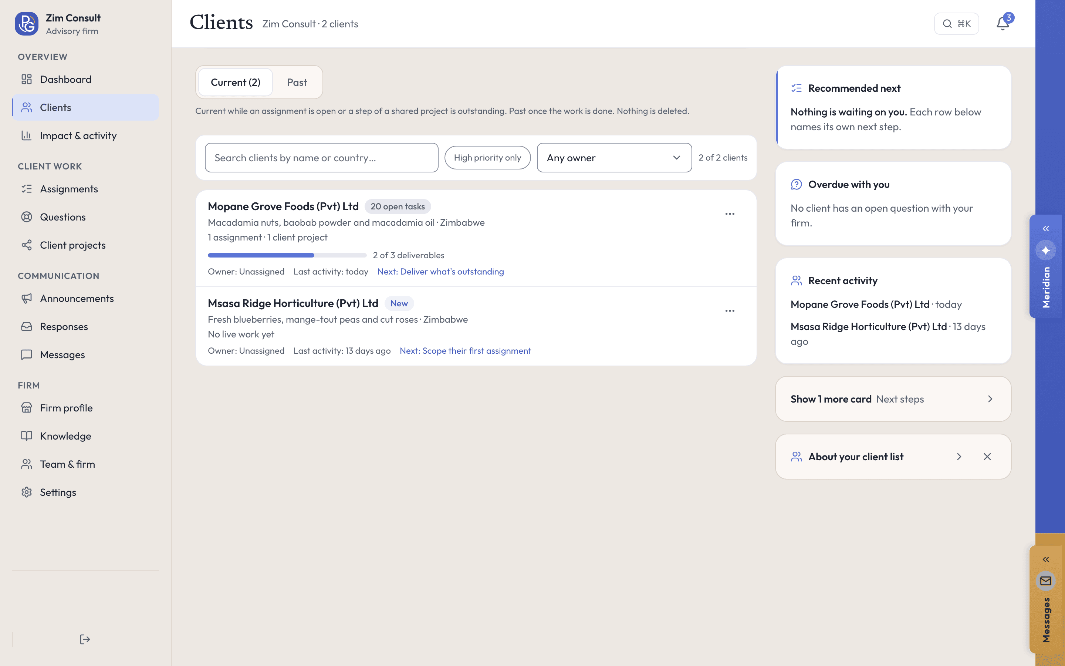Click the Questions lifebuoy icon

[26, 217]
